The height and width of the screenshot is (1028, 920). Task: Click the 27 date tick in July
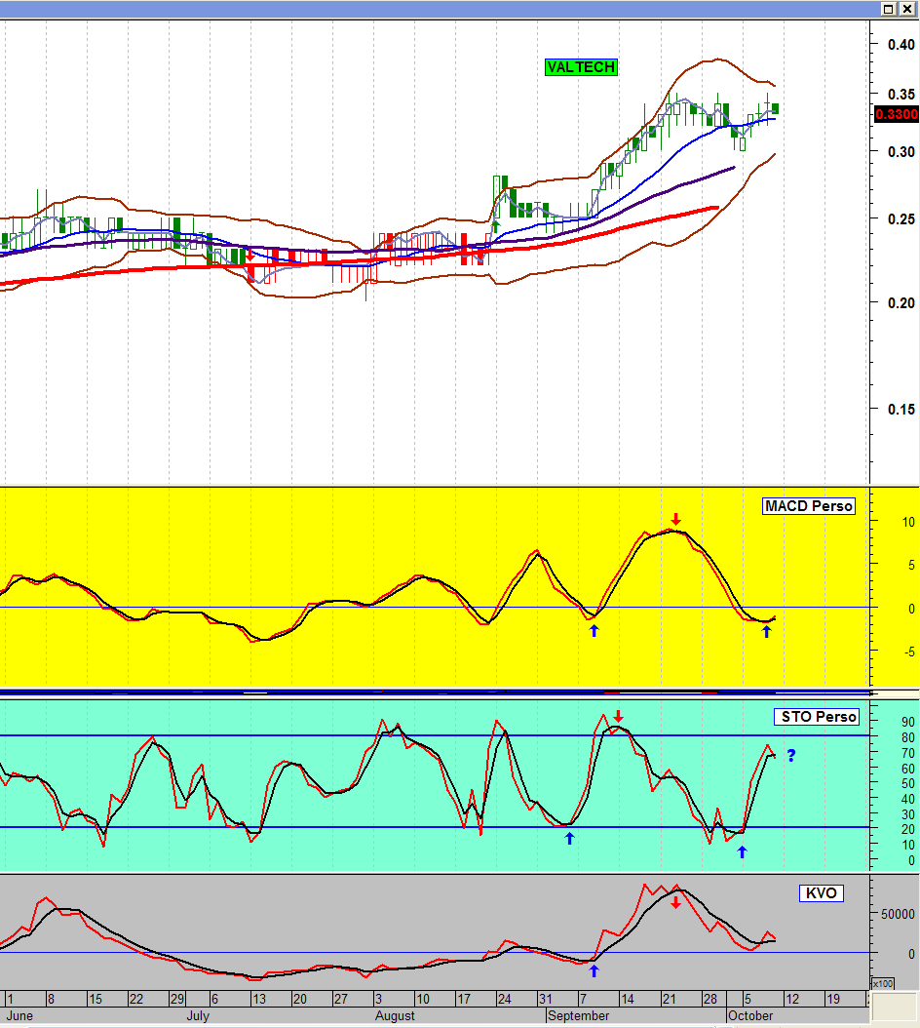coord(341,999)
